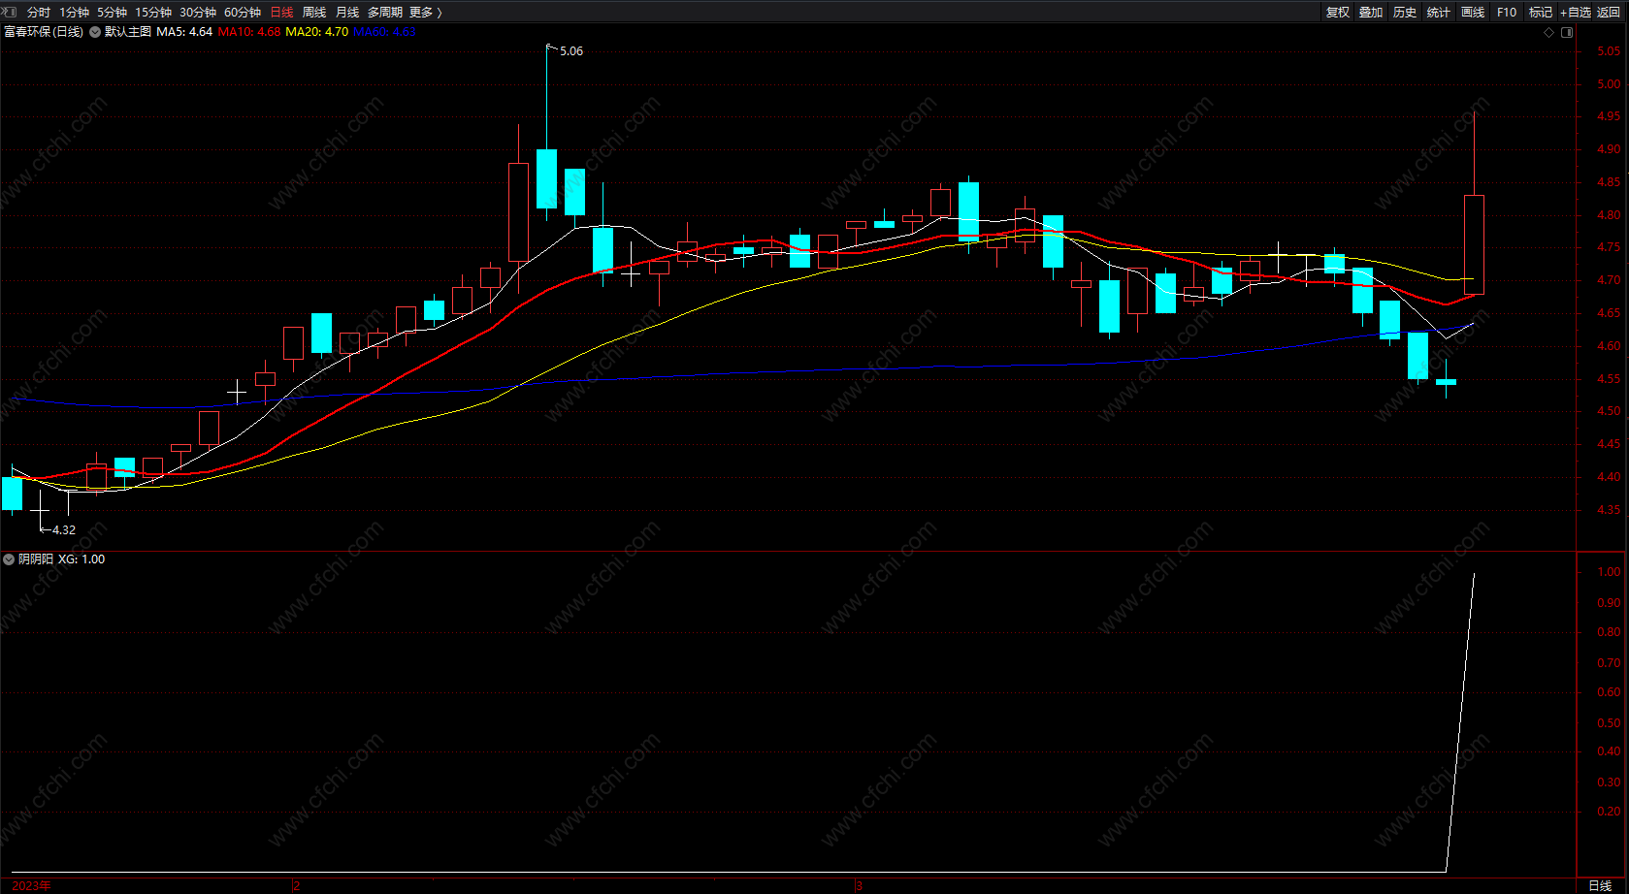Select the 1分钟 period tab

coord(74,13)
